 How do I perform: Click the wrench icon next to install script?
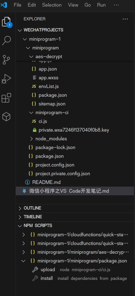coord(35,278)
